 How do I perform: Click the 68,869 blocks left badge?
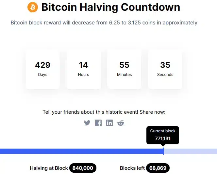click(158, 168)
